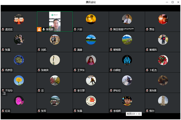Click the muted microphone icon next to 贾佳
Viewport: 181px width, 120px height.
click(147, 29)
